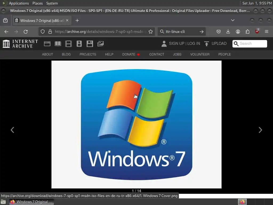The image size is (273, 205).
Task: Open a new tab with plus button
Action: pos(77,20)
